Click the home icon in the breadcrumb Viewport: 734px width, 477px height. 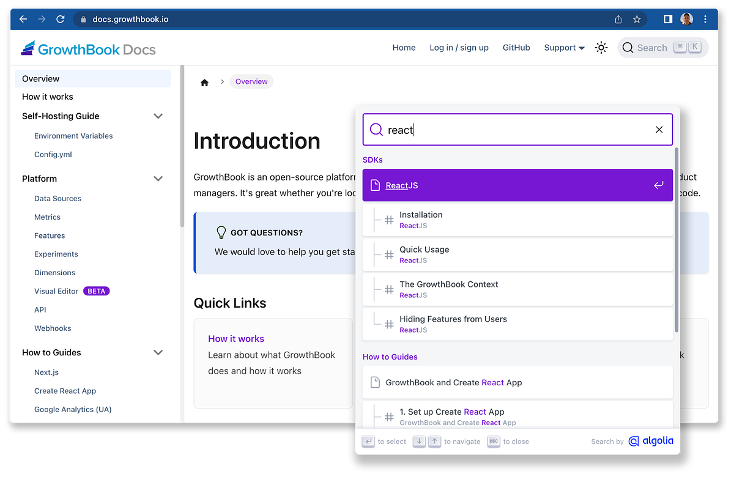[x=204, y=81]
